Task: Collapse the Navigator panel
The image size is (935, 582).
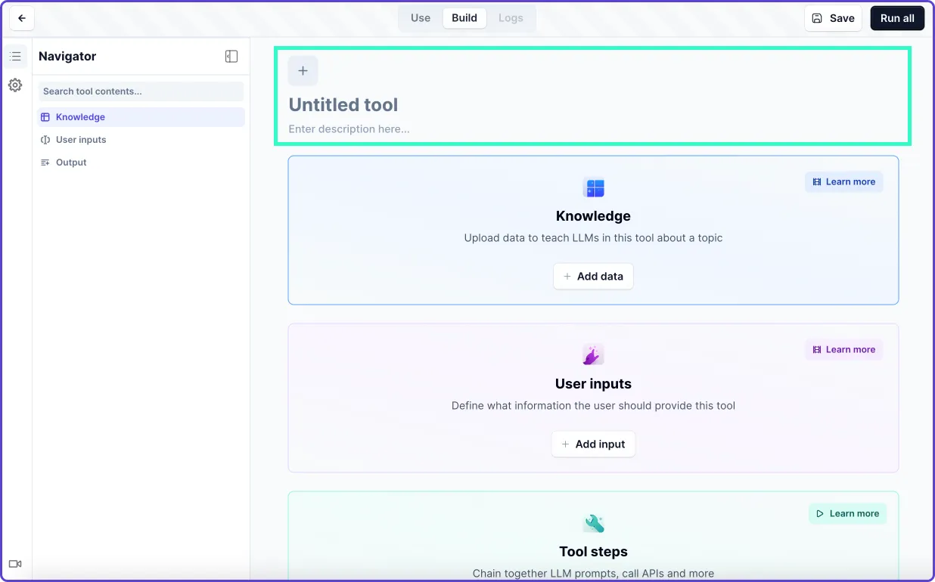Action: (x=231, y=57)
